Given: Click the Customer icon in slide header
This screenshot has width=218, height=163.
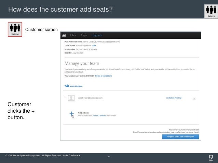Looking at the screenshot, I should (211, 11).
